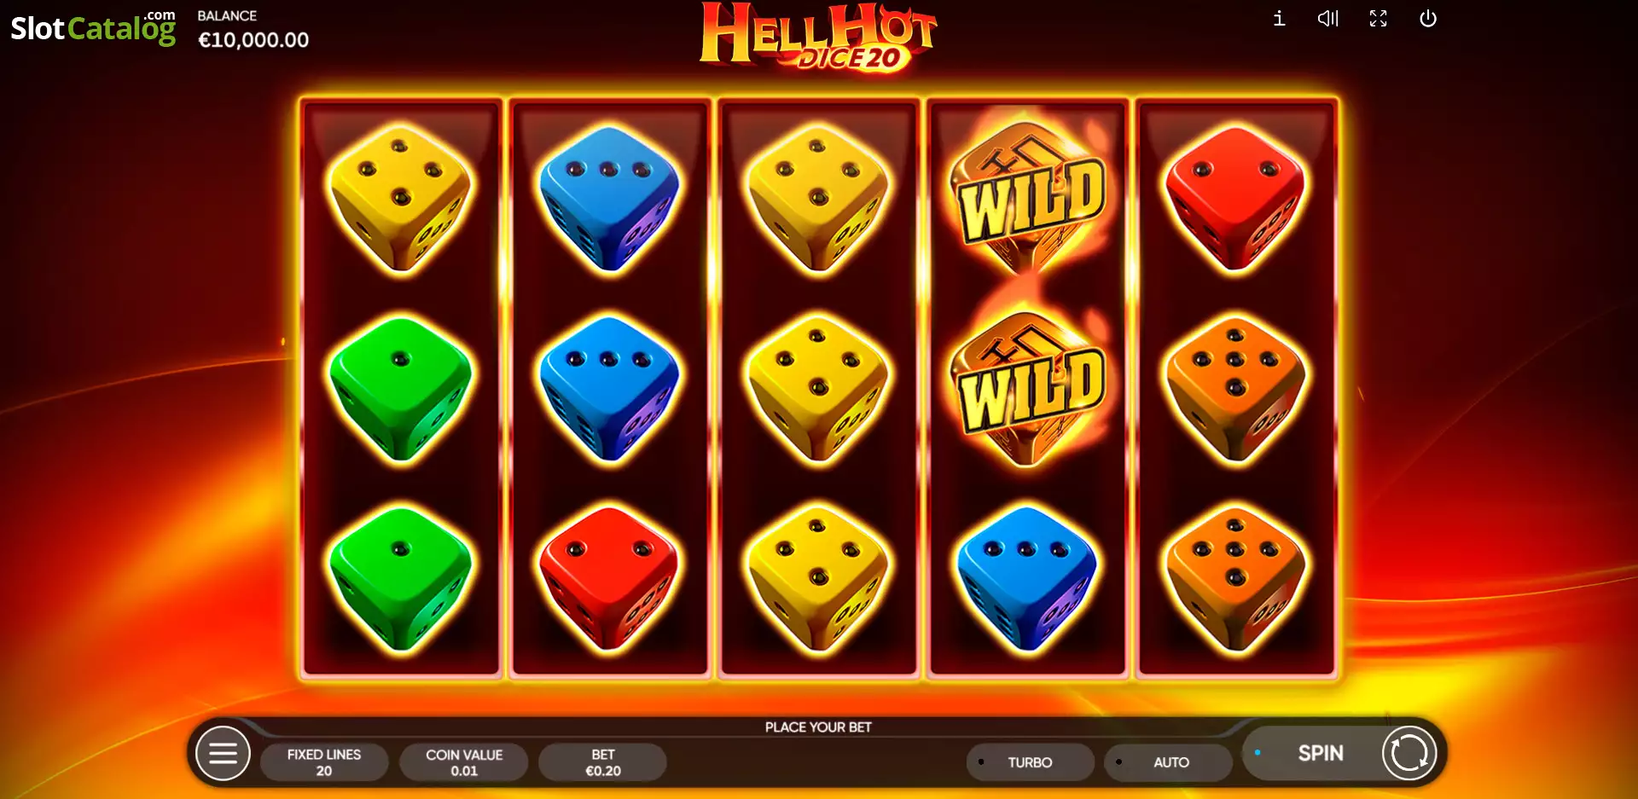Click the top green die in reel one
The height and width of the screenshot is (799, 1638).
[x=400, y=389]
